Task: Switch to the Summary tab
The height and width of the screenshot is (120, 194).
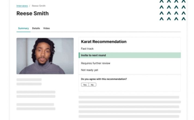Action: (23, 28)
